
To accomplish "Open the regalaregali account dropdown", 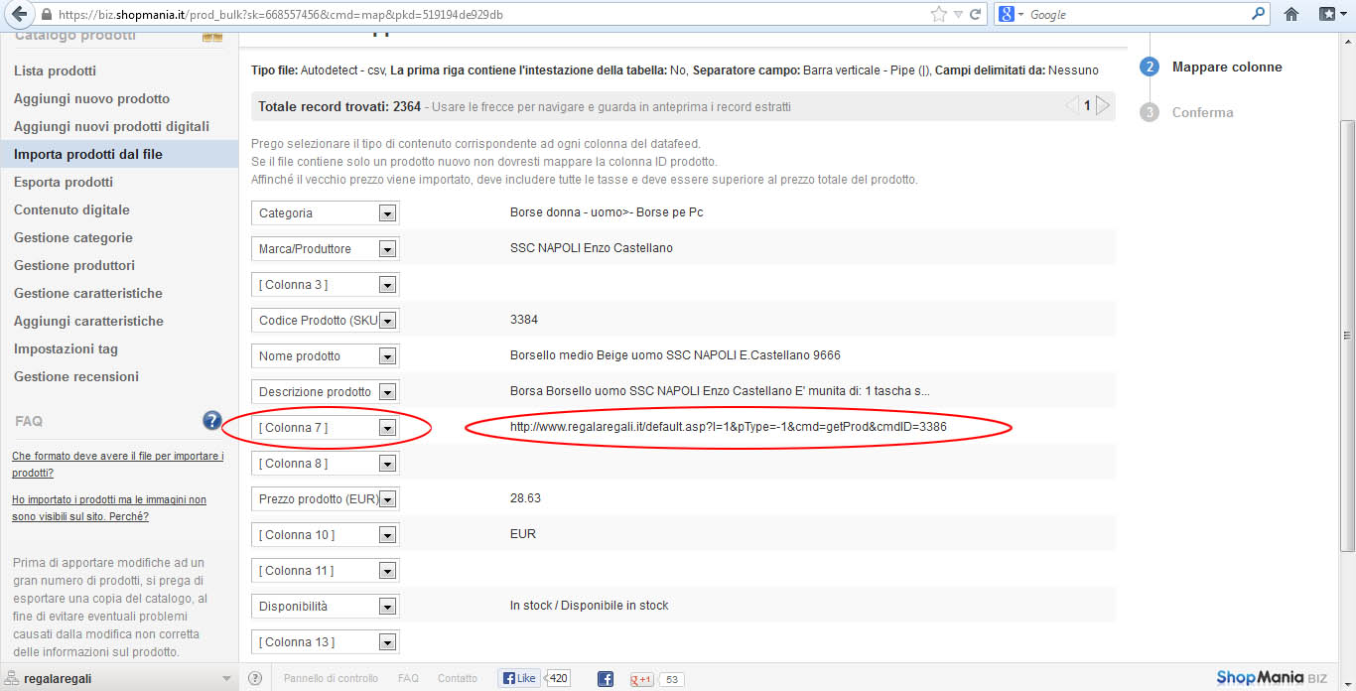I will 119,678.
